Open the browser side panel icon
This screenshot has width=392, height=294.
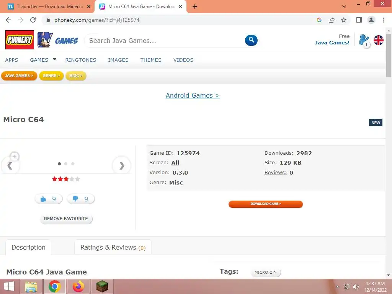(x=359, y=20)
